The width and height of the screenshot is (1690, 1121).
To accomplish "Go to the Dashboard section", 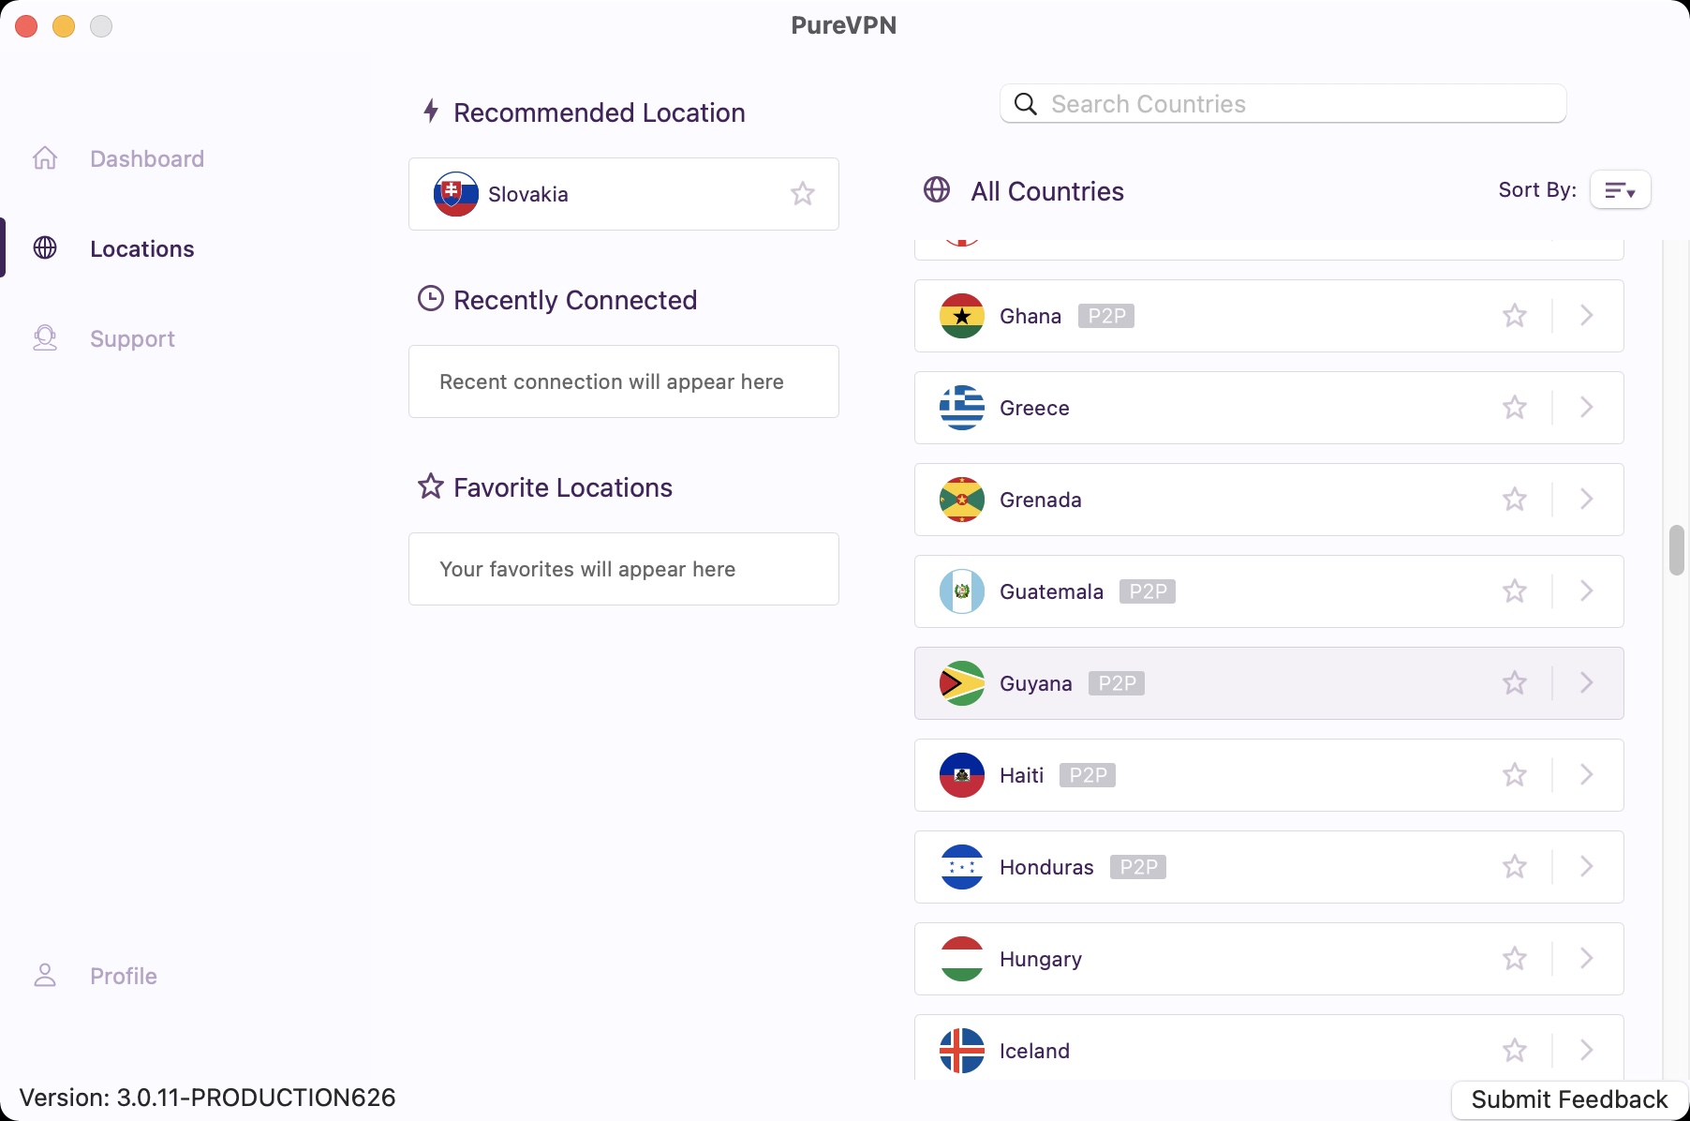I will [x=147, y=158].
